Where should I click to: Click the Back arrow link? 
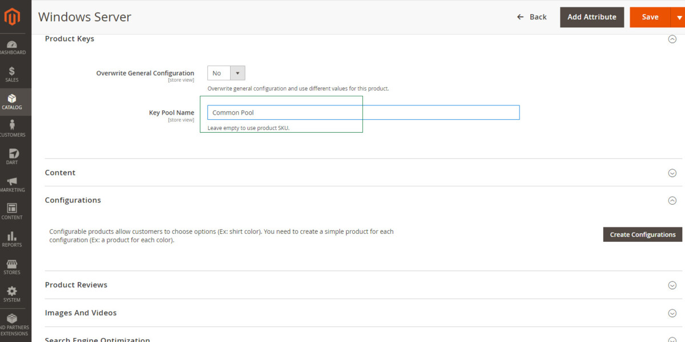click(x=531, y=17)
